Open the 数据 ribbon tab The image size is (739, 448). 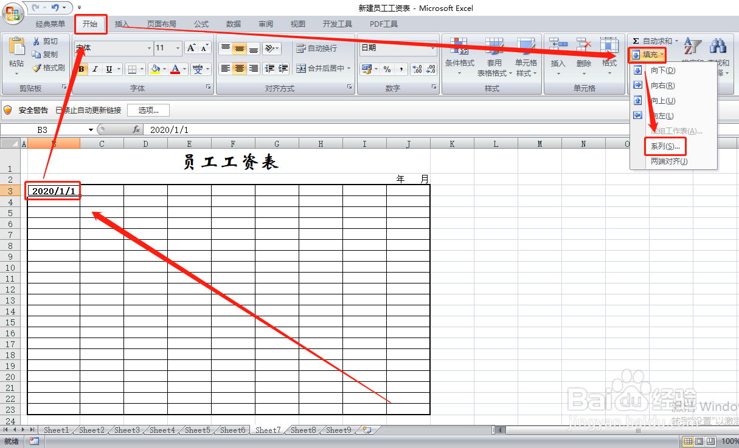[234, 24]
